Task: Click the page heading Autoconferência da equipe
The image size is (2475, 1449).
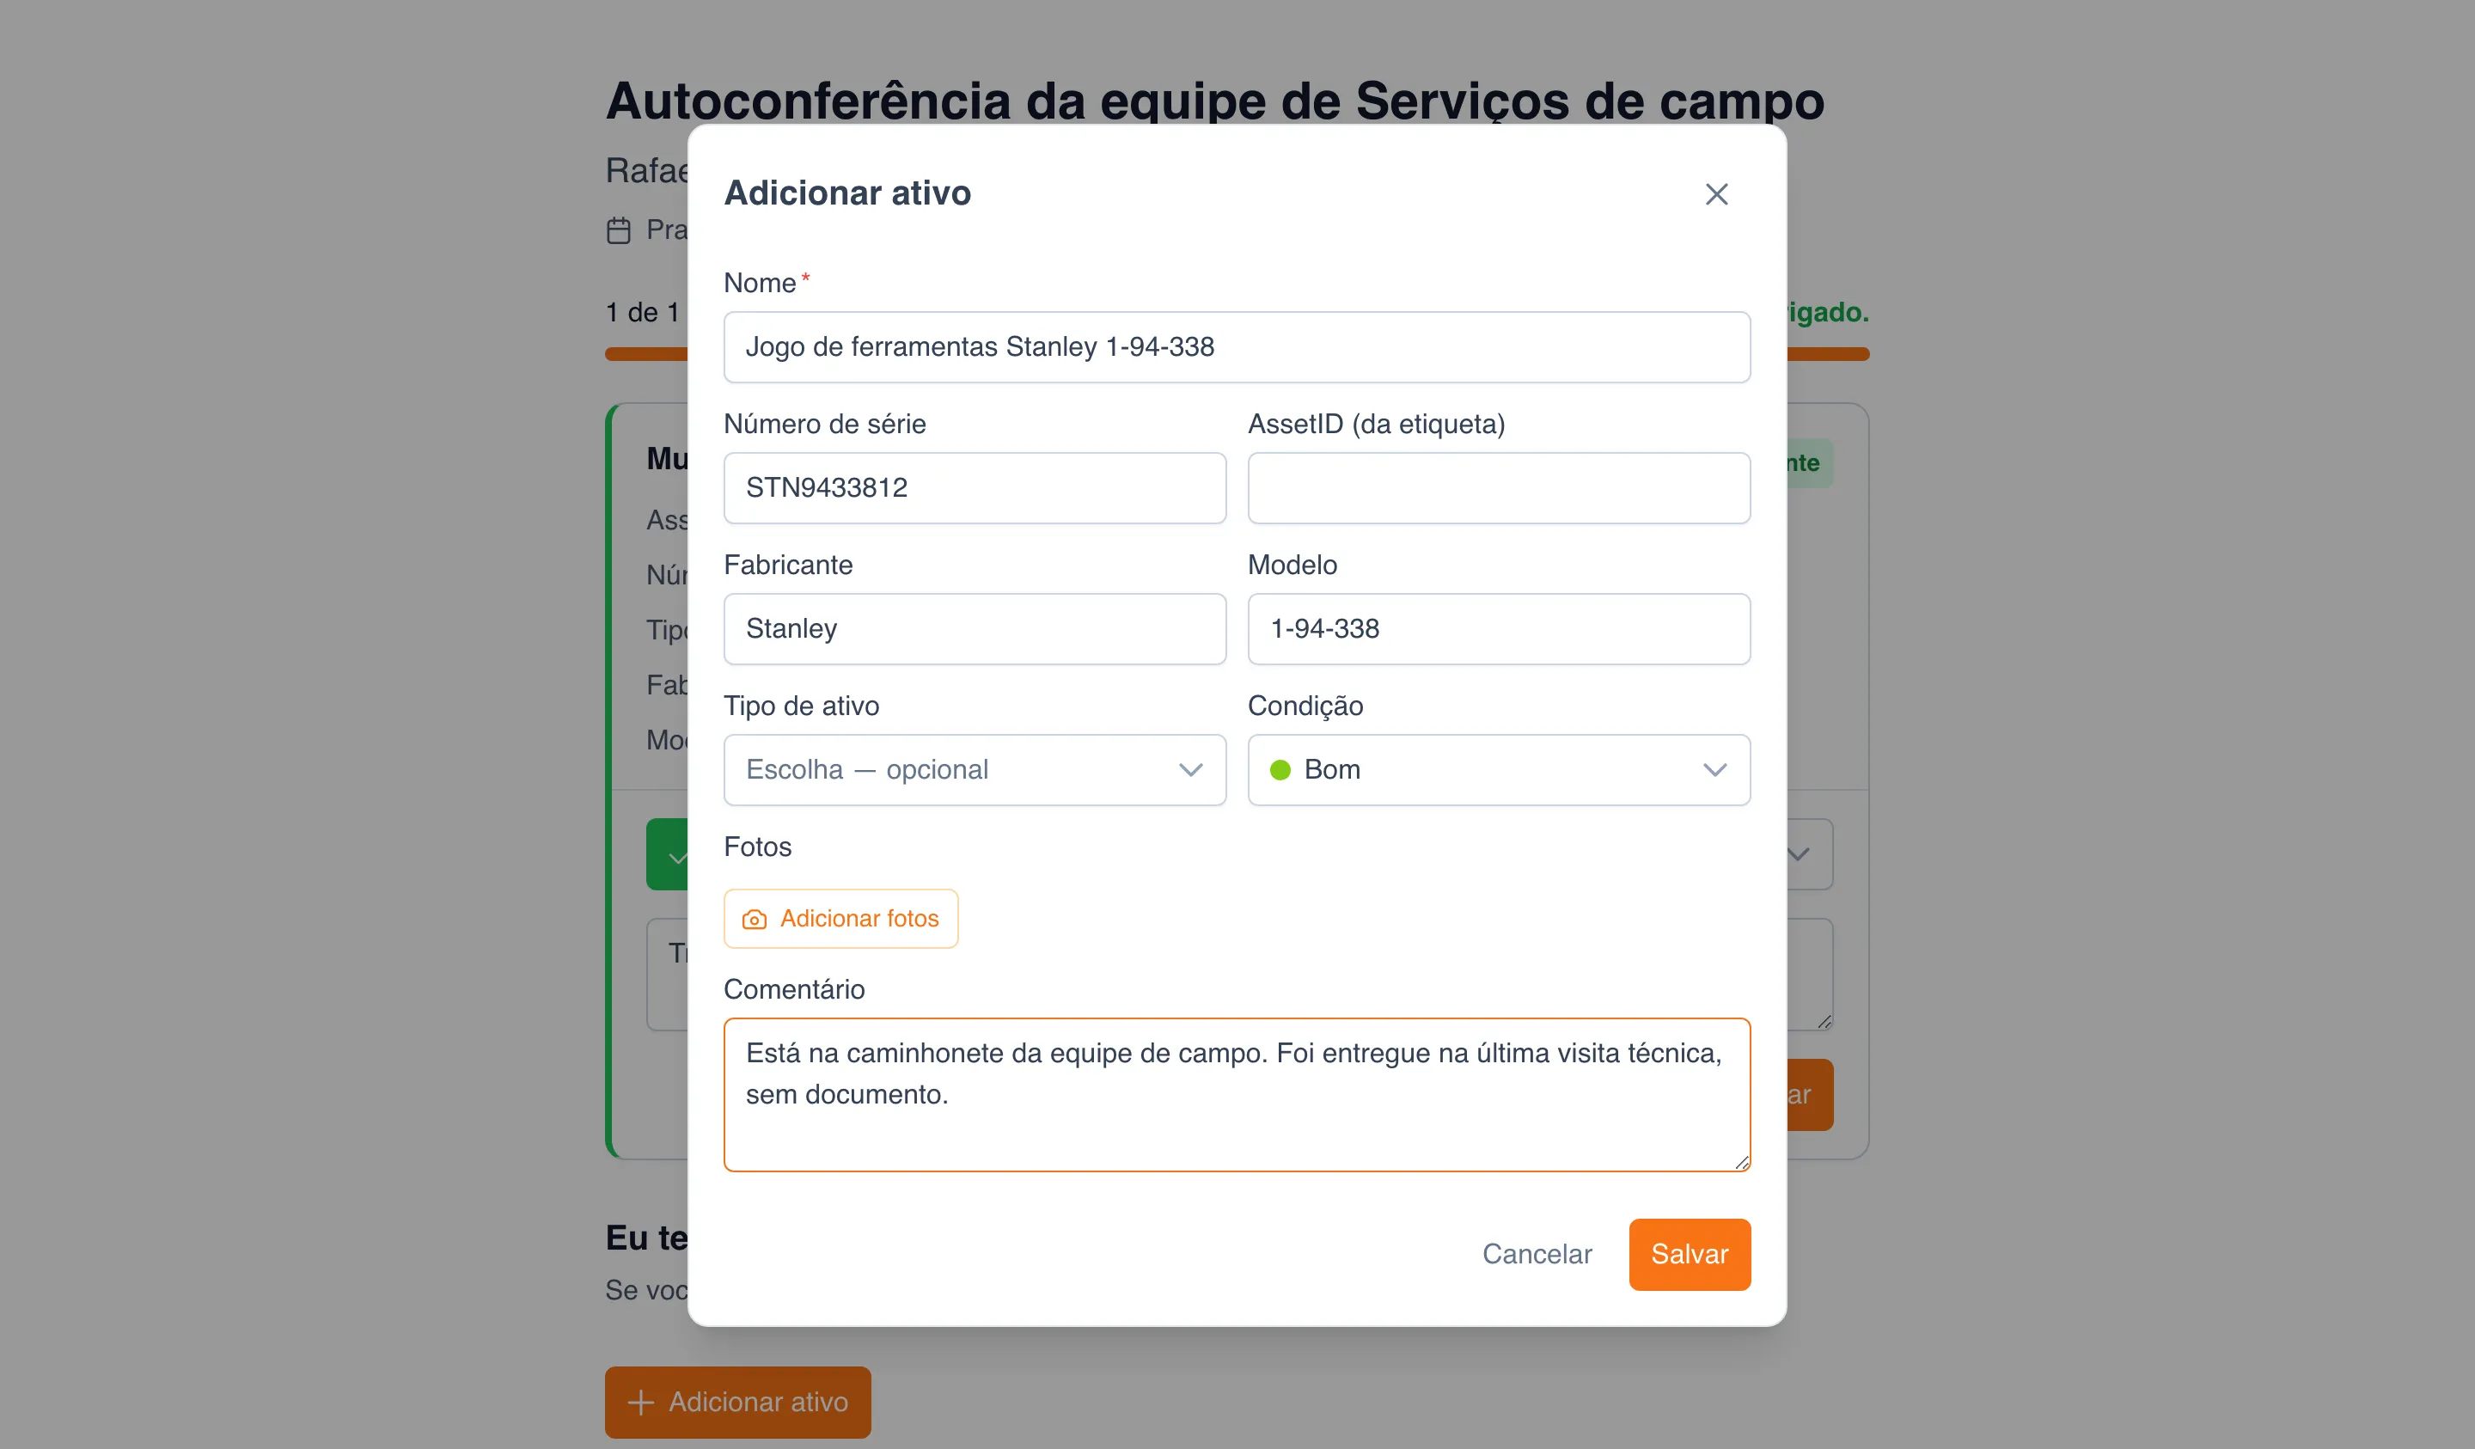Action: 1215,101
